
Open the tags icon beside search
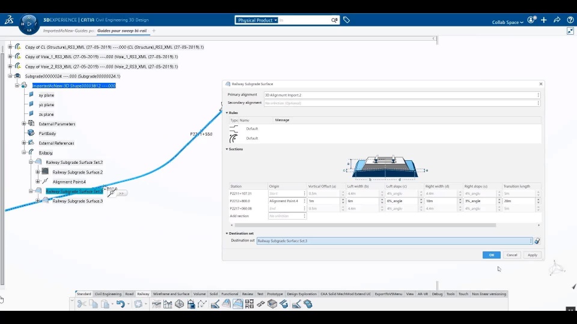(x=346, y=20)
